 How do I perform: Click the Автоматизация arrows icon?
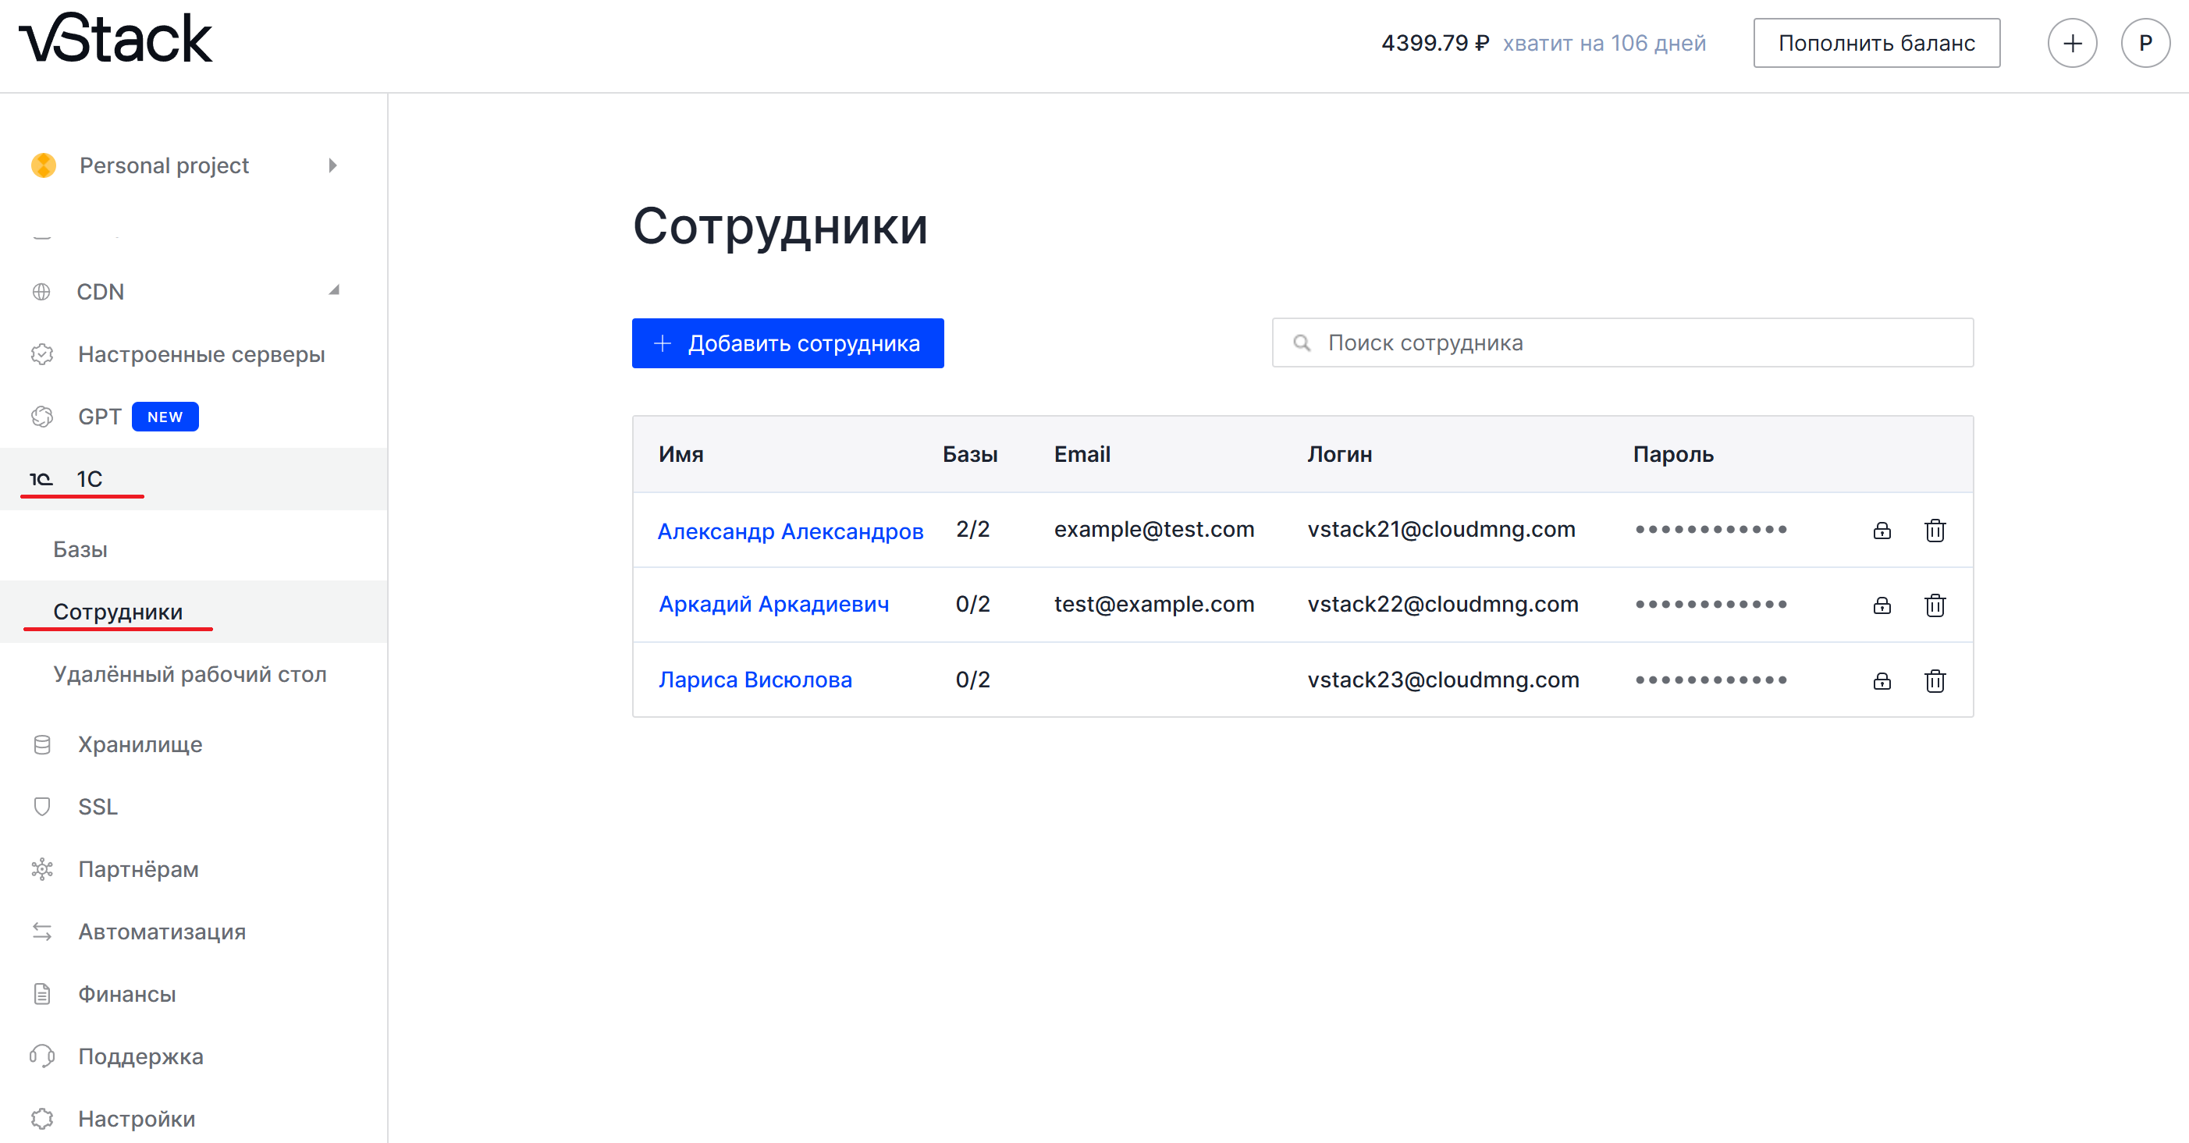pyautogui.click(x=41, y=932)
